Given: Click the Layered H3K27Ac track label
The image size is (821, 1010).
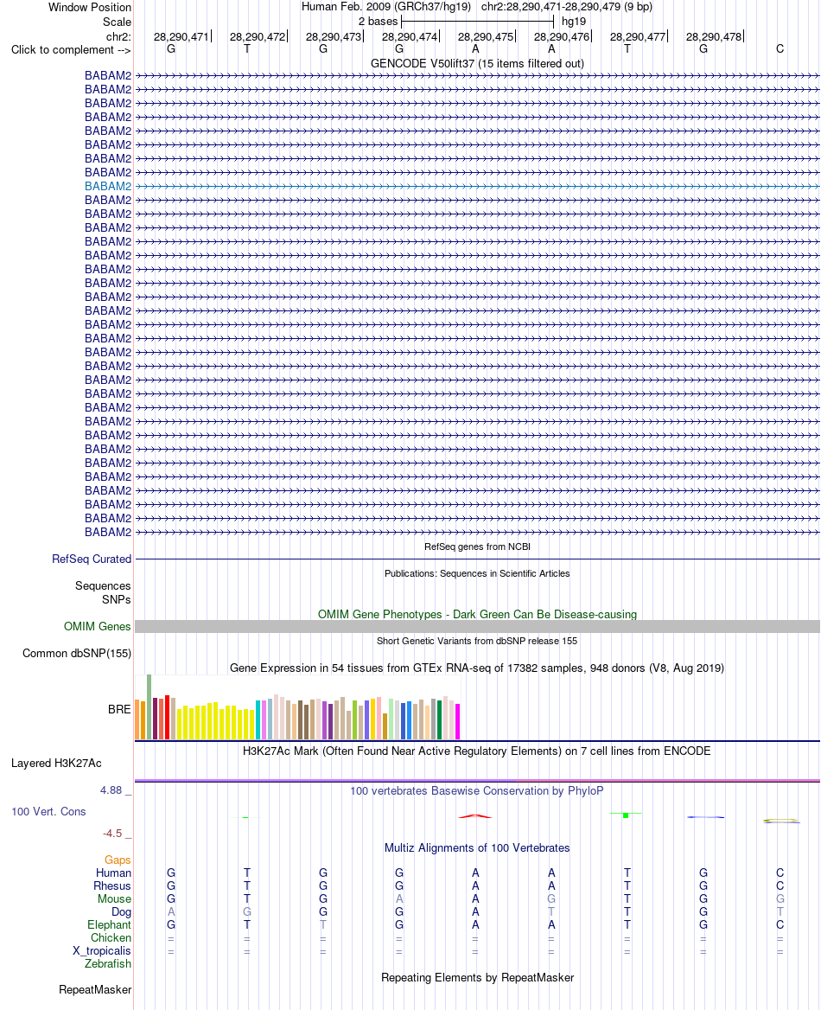Looking at the screenshot, I should pyautogui.click(x=56, y=764).
